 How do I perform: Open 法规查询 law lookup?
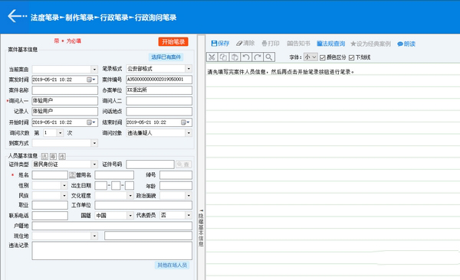330,44
